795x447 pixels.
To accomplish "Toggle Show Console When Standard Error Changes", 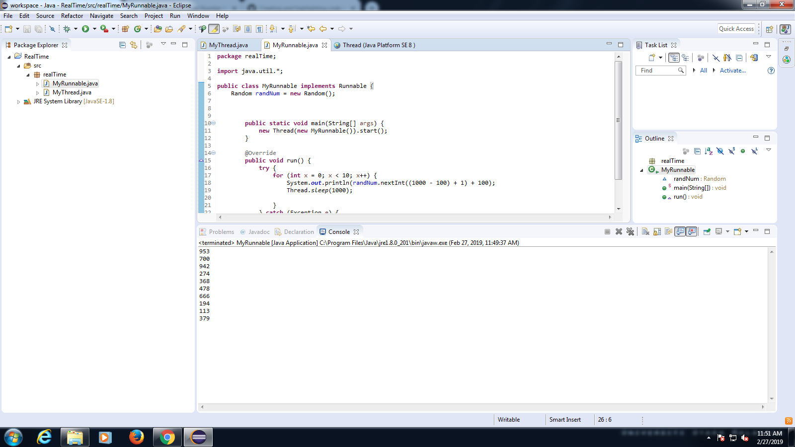I will pyautogui.click(x=692, y=231).
